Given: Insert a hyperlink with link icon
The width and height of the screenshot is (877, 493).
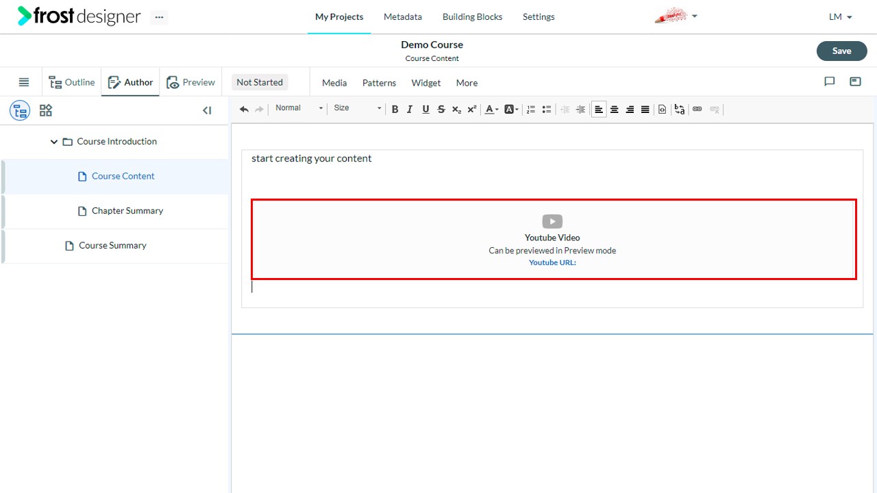Looking at the screenshot, I should point(697,110).
